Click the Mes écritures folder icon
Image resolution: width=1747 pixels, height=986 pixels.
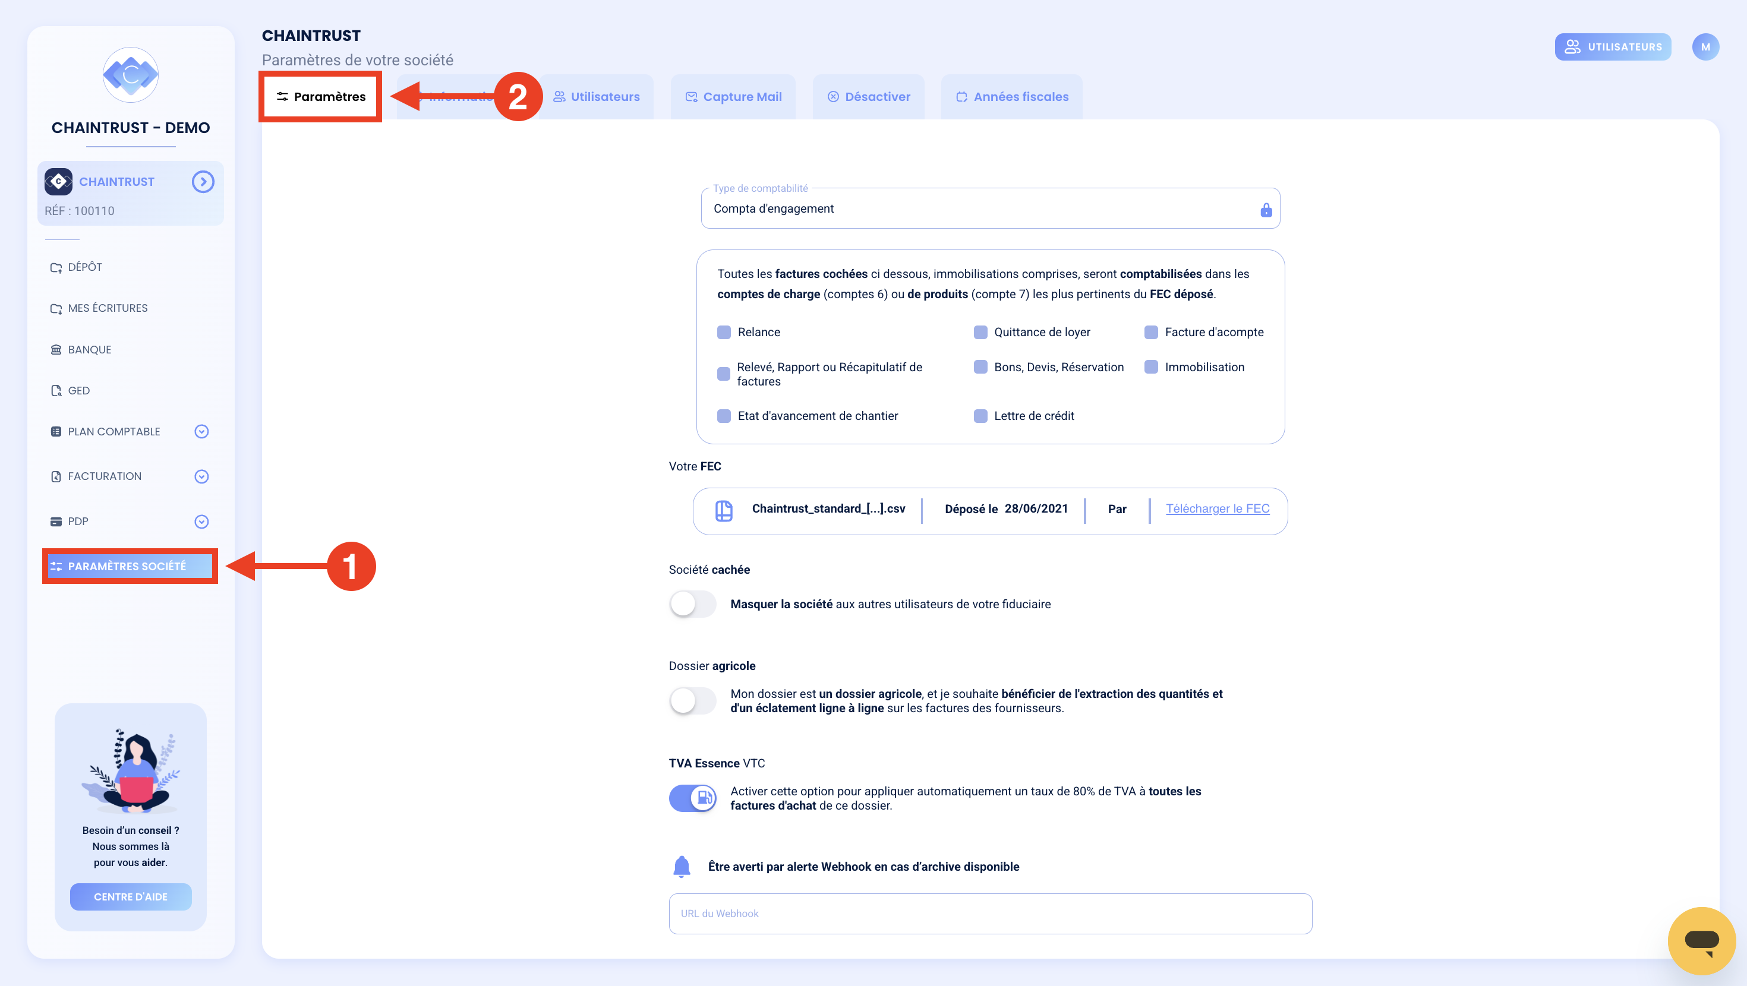pyautogui.click(x=56, y=308)
